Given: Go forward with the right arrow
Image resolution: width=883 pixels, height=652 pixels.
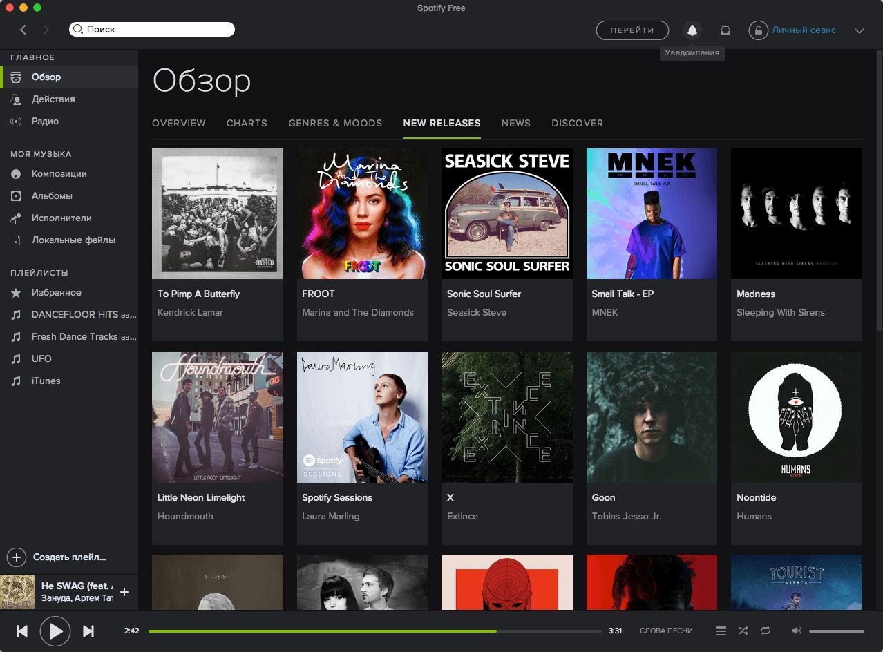Looking at the screenshot, I should pyautogui.click(x=46, y=30).
